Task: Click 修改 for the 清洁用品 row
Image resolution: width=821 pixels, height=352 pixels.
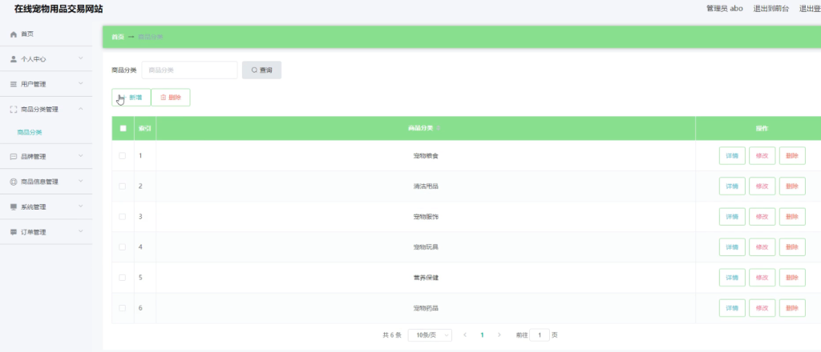Action: pos(762,186)
